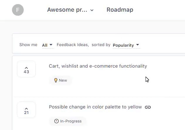The image size is (185, 130).
Task: Click the upvote caret above 21
Action: [x=26, y=108]
